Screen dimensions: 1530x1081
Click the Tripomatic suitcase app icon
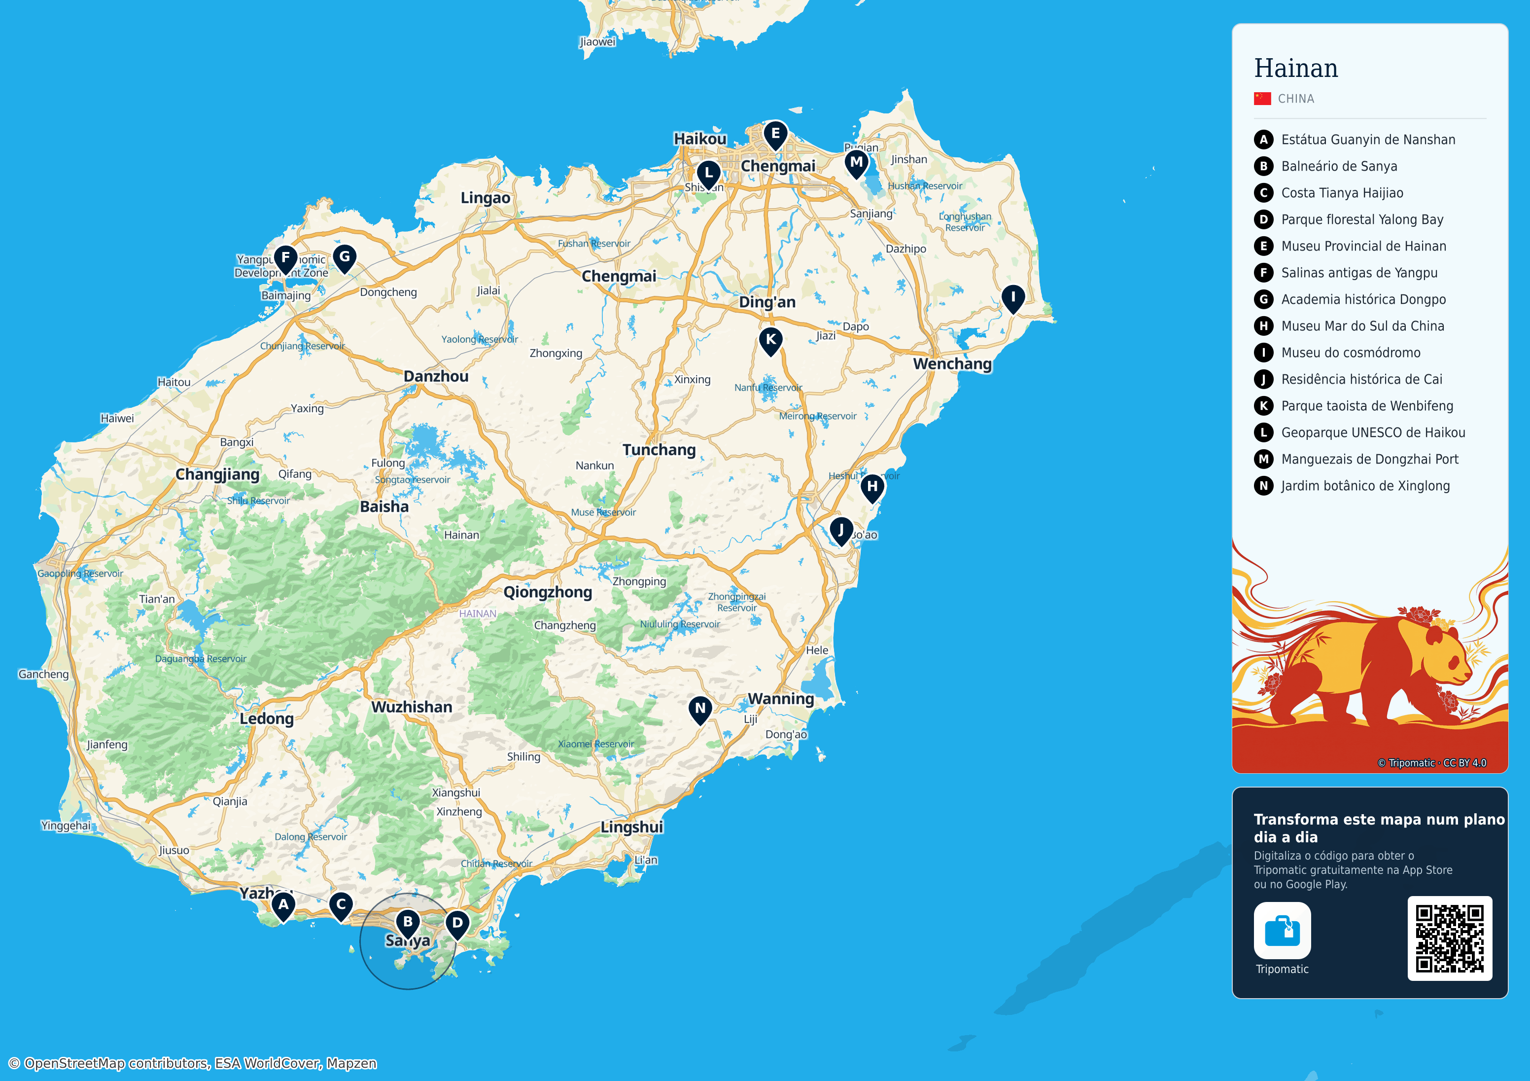[x=1282, y=930]
